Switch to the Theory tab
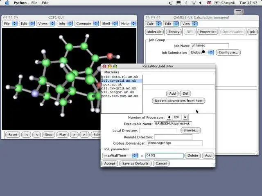 pyautogui.click(x=174, y=32)
